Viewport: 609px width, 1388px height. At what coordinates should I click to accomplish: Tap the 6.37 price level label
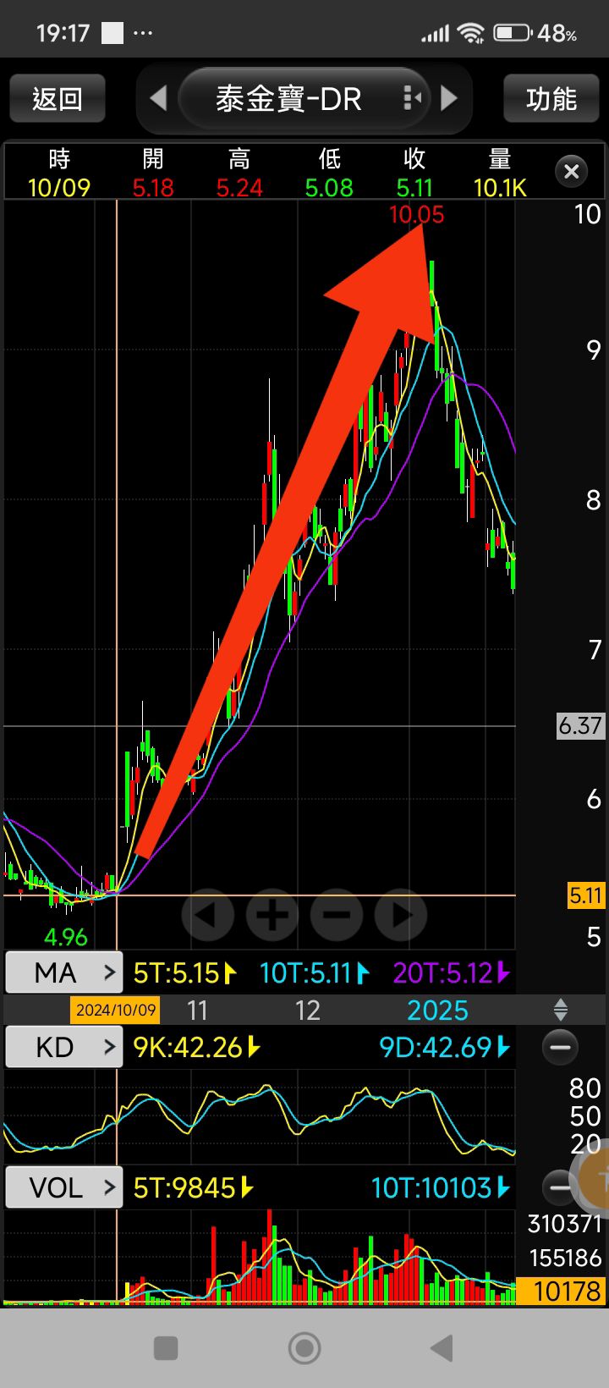(580, 725)
